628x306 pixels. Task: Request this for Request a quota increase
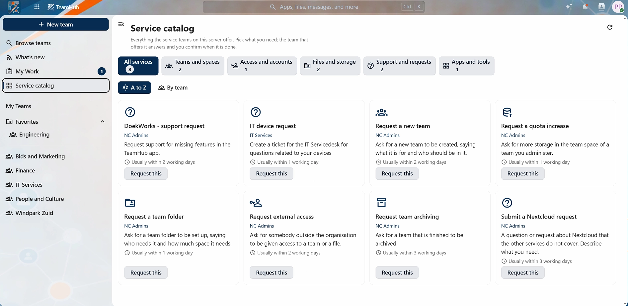coord(523,173)
